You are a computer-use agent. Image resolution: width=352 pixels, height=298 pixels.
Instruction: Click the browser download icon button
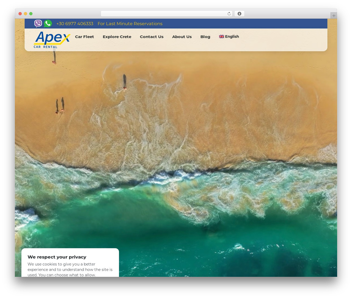point(239,14)
